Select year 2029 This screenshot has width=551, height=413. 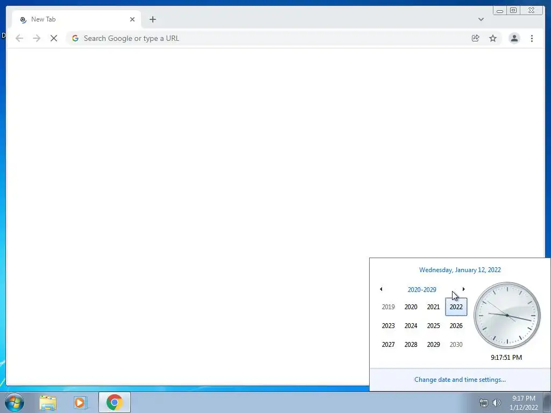point(433,345)
